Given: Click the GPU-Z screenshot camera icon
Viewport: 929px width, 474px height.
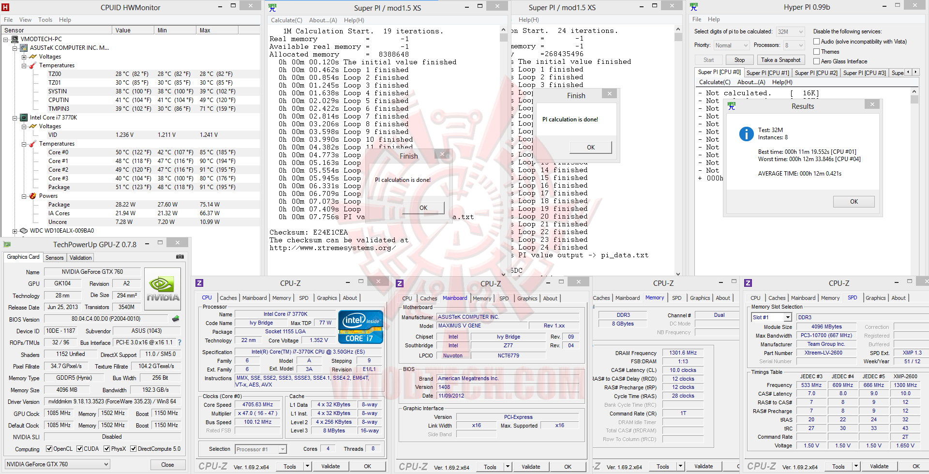Looking at the screenshot, I should pyautogui.click(x=180, y=257).
